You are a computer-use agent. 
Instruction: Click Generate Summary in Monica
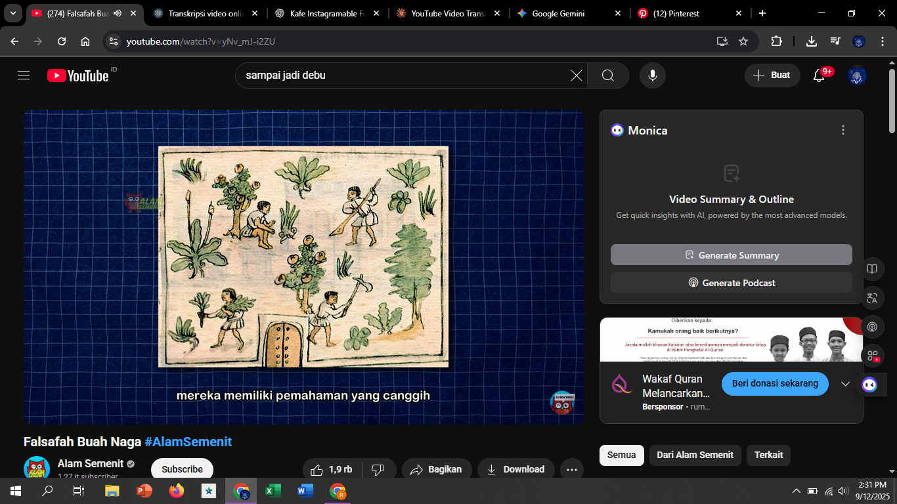coord(732,255)
